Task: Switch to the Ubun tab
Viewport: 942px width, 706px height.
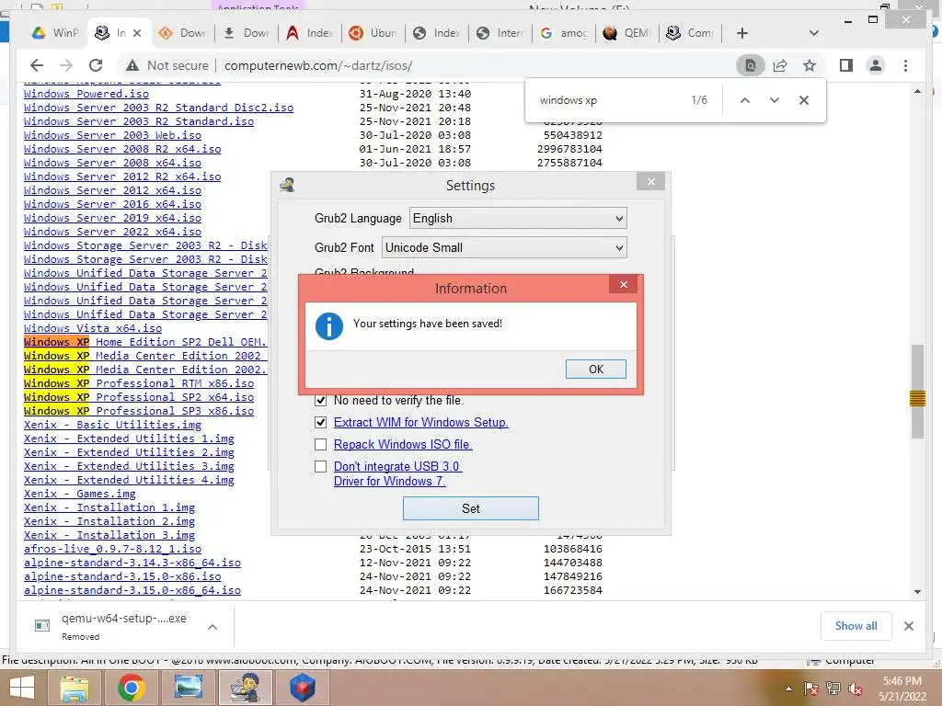Action: (x=373, y=33)
